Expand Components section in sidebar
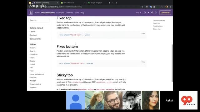Image resolution: width=200 pixels, height=112 pixels. pos(35,39)
